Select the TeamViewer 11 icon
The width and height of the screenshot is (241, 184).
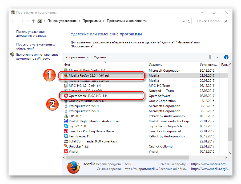[x=66, y=136]
